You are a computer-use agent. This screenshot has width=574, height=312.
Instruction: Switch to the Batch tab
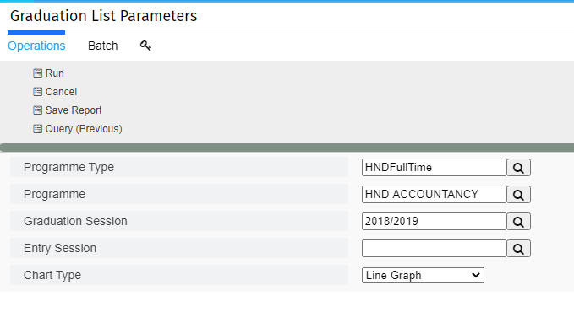click(103, 46)
